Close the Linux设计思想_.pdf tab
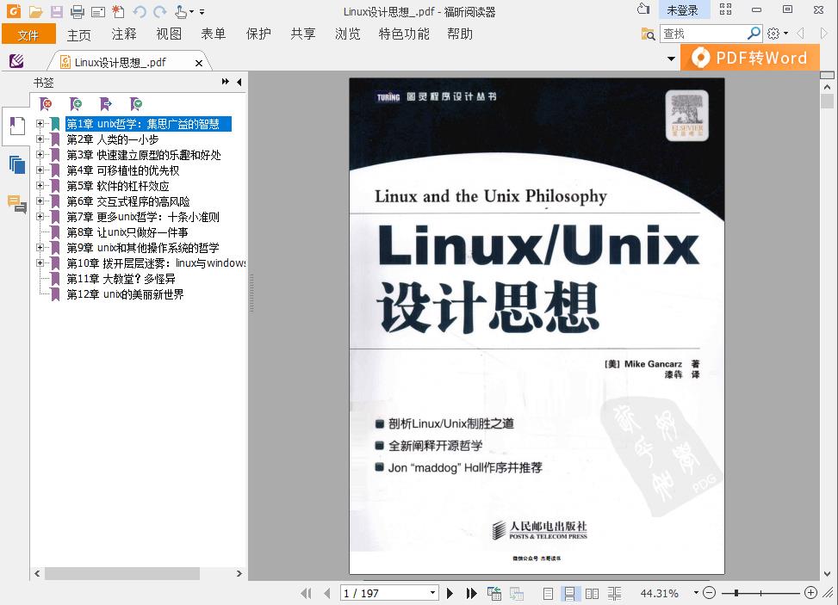 pyautogui.click(x=199, y=63)
